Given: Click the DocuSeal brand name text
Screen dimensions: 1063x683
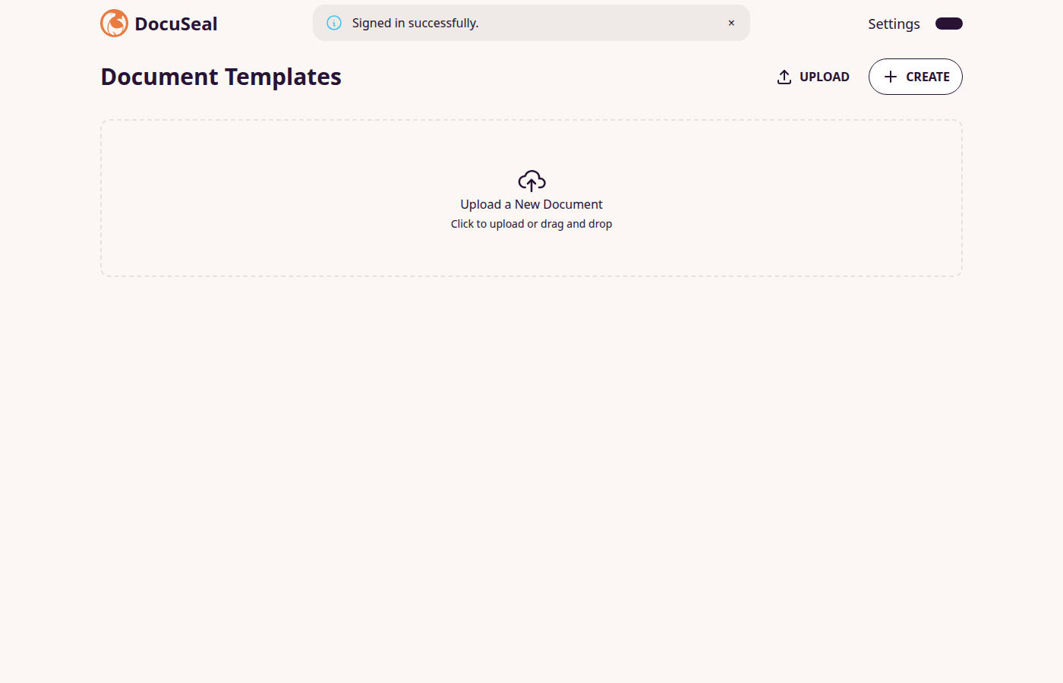Looking at the screenshot, I should 176,24.
